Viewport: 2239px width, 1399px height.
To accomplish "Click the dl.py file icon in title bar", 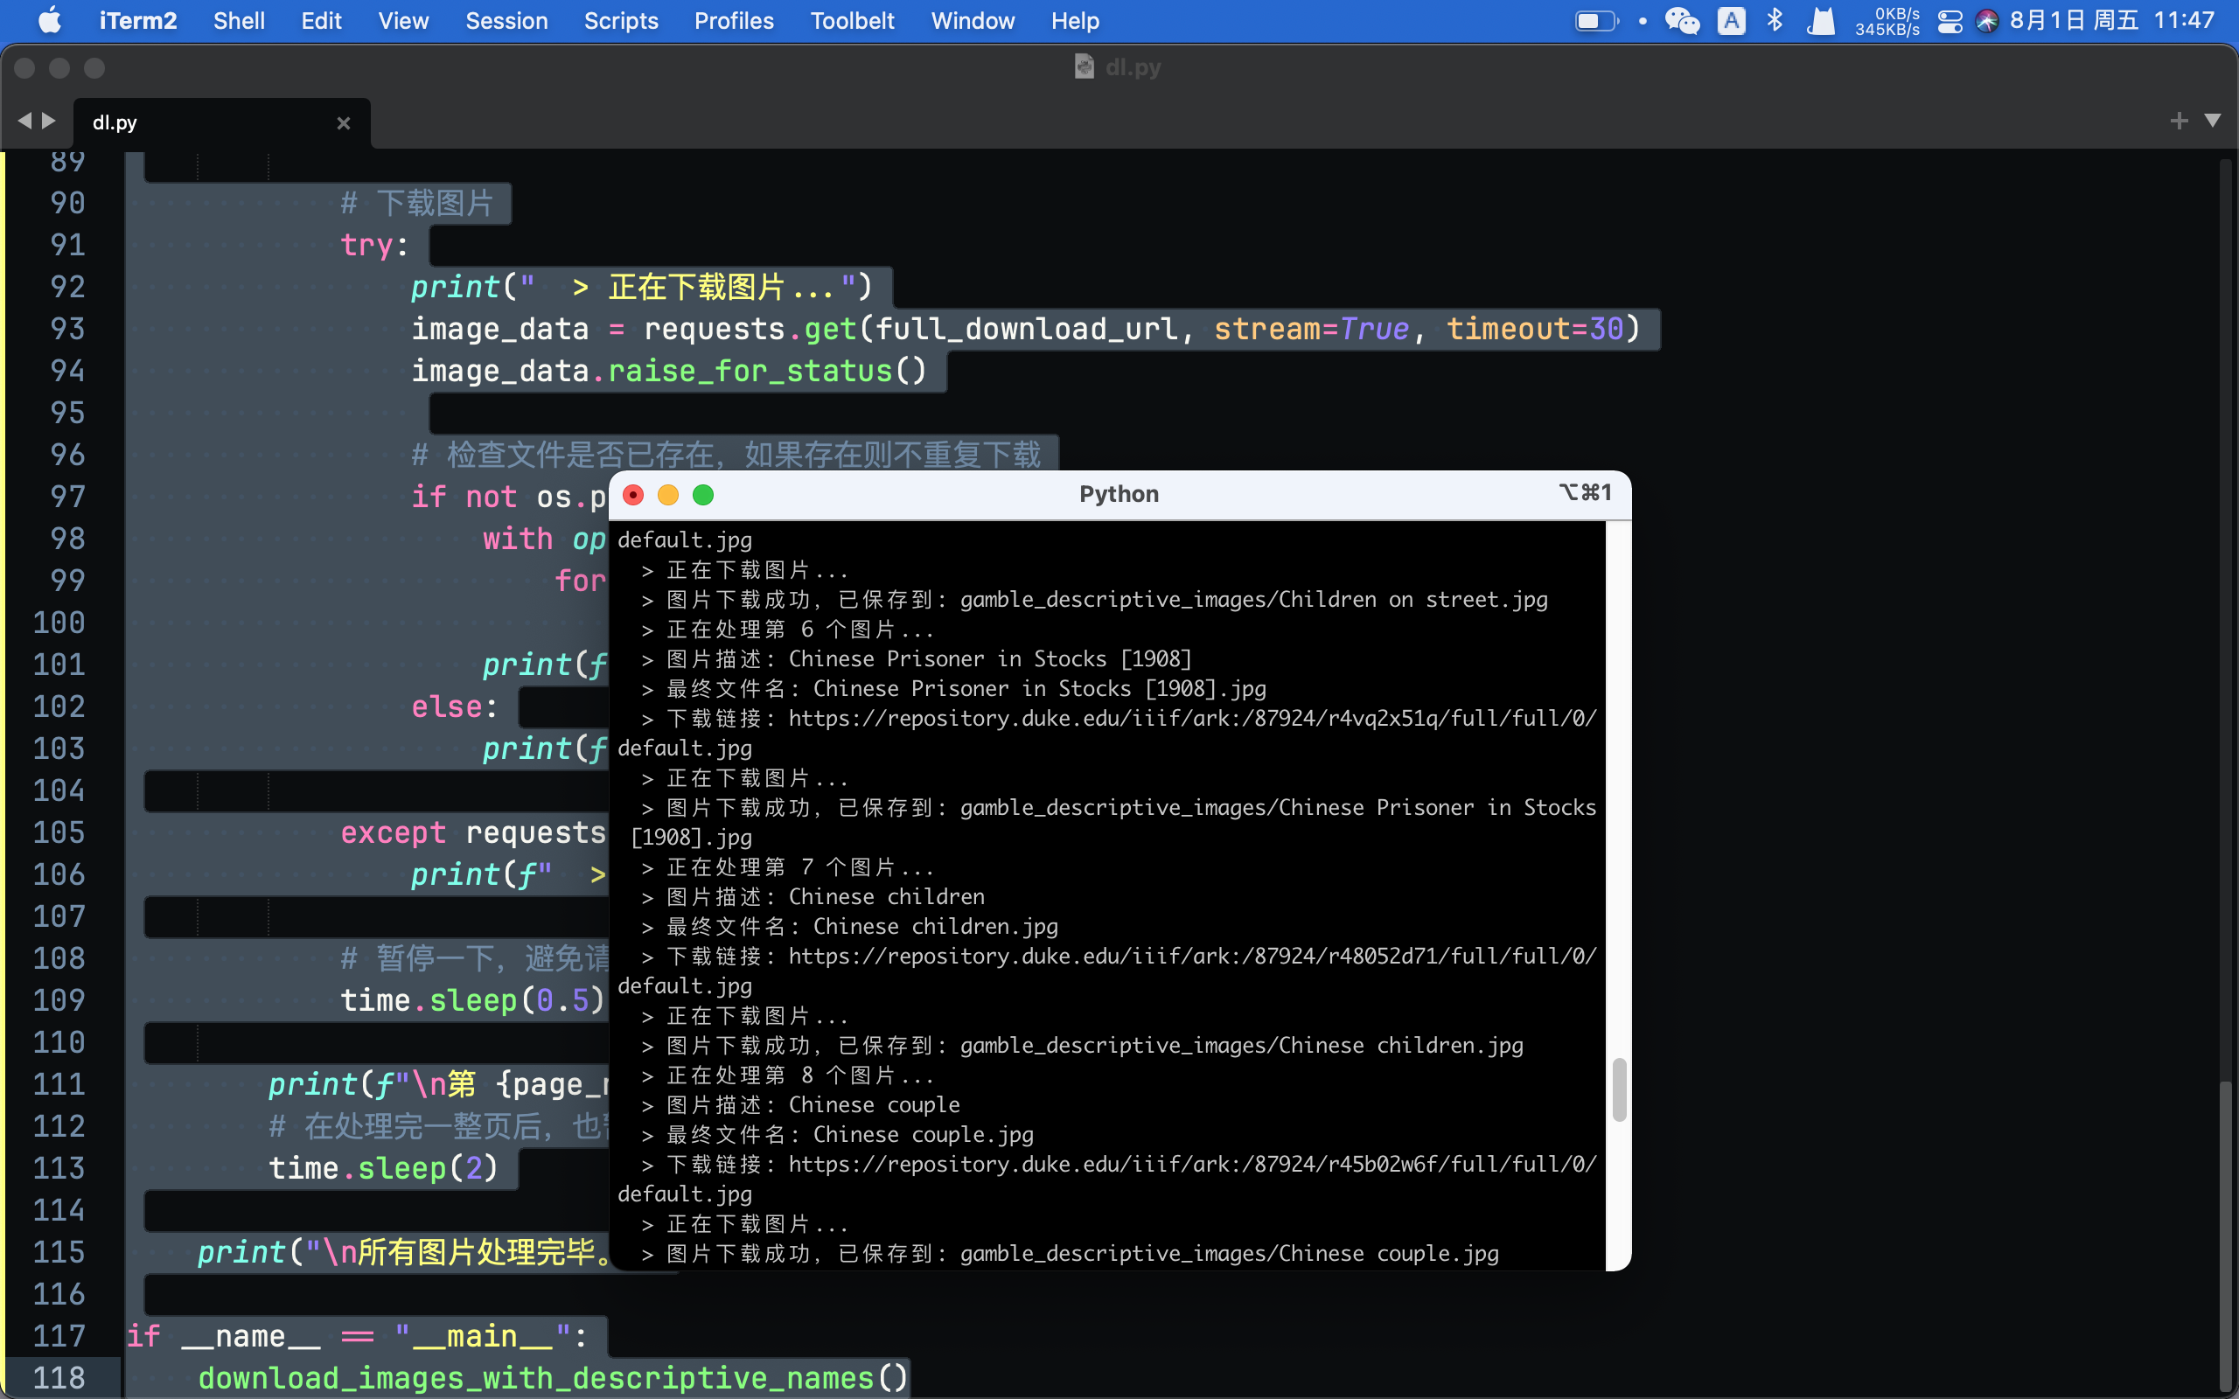I will (1085, 66).
